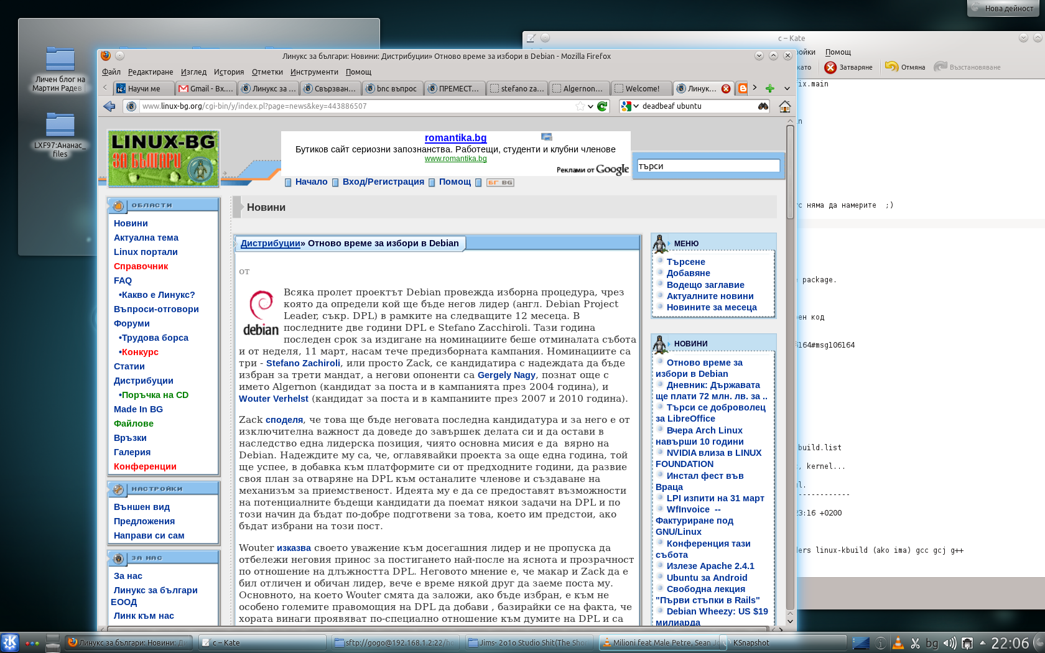Open Klipper scissors tray icon
This screenshot has height=653, width=1045.
point(915,643)
